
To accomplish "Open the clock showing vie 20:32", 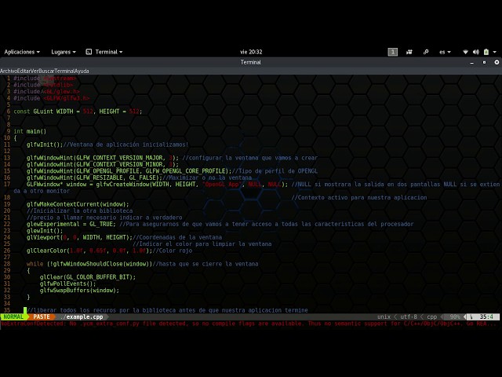I will [251, 52].
